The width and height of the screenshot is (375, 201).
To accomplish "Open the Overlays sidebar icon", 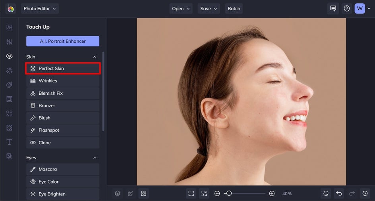I will point(9,128).
